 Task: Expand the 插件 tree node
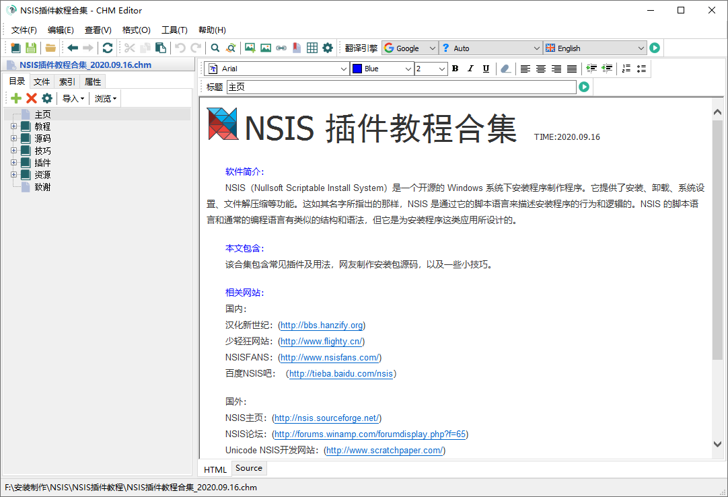13,163
